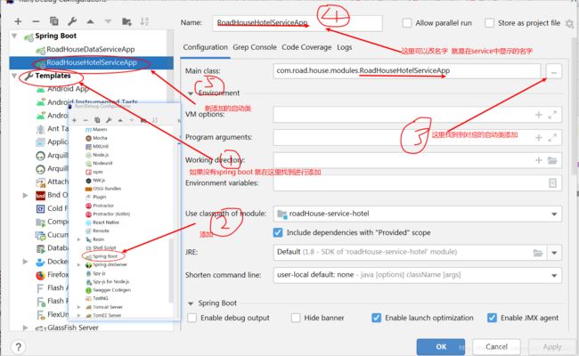Screen dimensions: 579x356
Task: Enable debug output checkbox
Action: [192, 318]
